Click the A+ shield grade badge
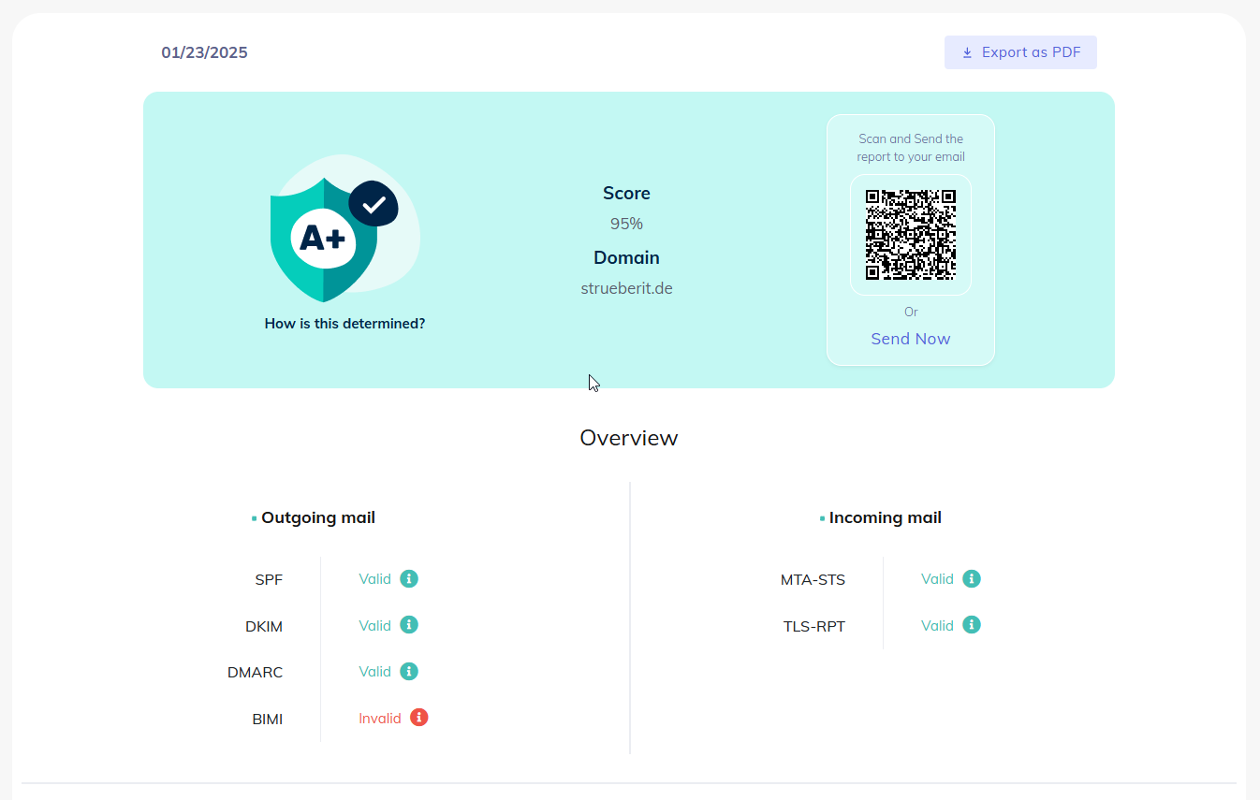 click(x=323, y=240)
